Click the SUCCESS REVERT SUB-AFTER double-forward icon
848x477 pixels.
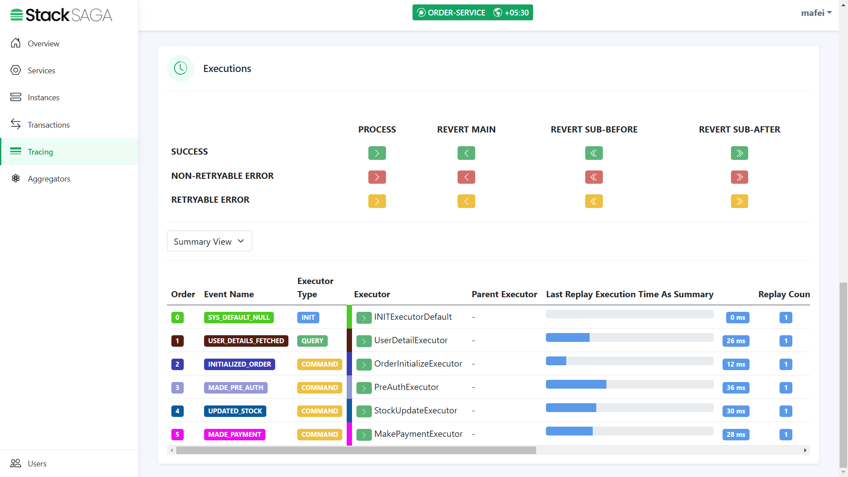click(x=739, y=153)
